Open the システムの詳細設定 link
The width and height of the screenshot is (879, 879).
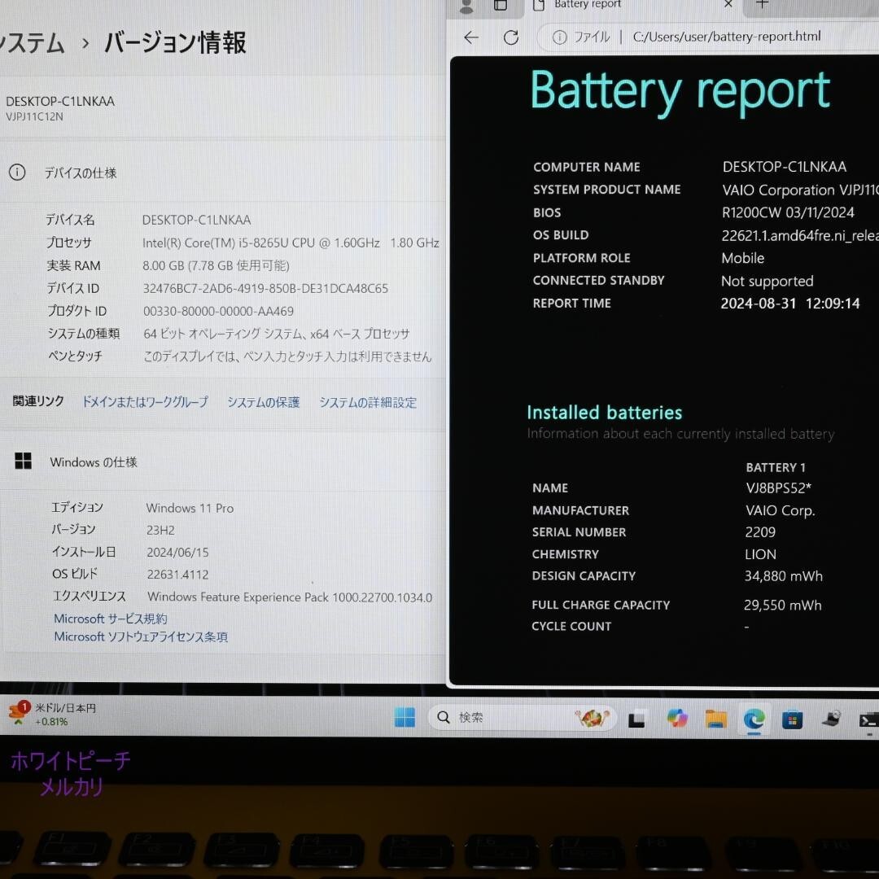pyautogui.click(x=368, y=403)
